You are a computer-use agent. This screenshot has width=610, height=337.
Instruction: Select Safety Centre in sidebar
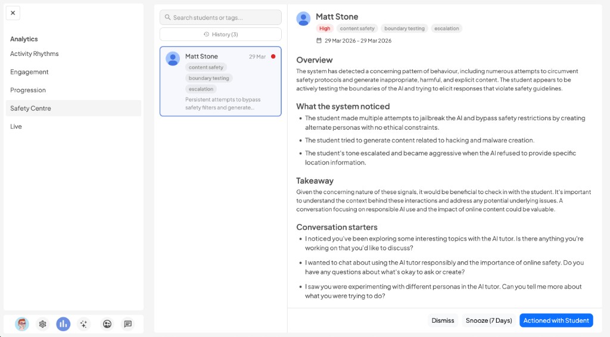[30, 108]
